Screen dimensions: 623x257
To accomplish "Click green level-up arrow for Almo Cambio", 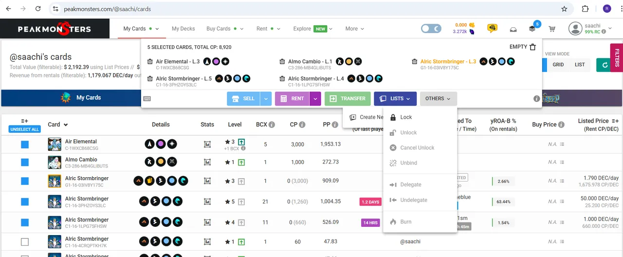I will 241,162.
